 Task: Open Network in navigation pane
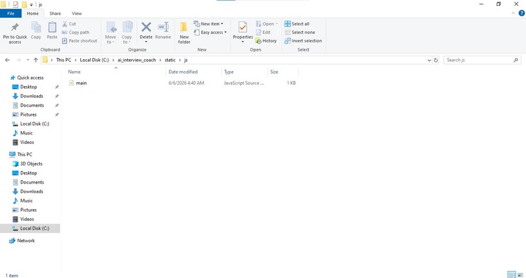tap(26, 240)
